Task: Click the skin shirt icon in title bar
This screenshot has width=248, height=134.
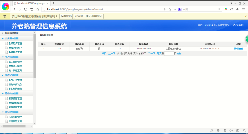Action: pos(231,3)
